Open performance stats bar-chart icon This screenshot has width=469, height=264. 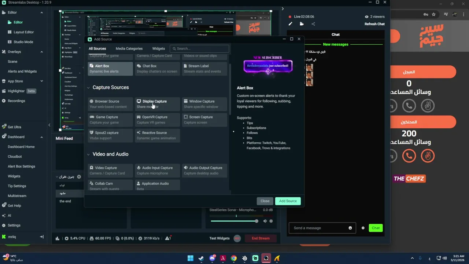pos(58,238)
